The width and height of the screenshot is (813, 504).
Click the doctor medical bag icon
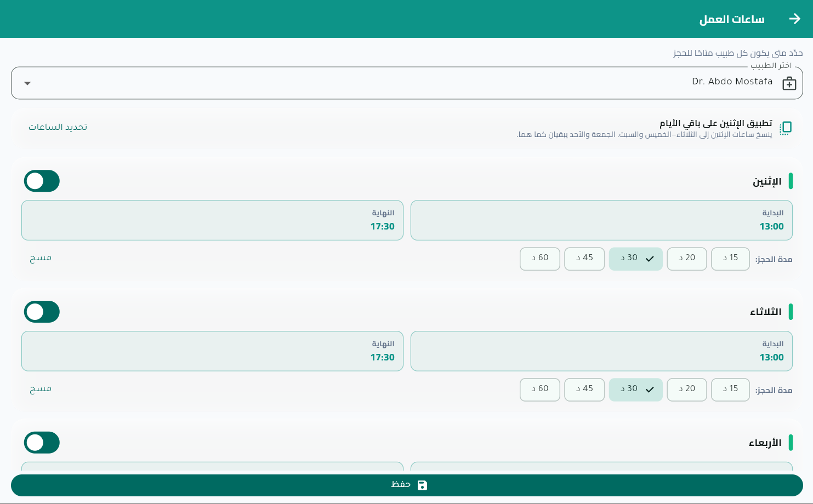789,83
